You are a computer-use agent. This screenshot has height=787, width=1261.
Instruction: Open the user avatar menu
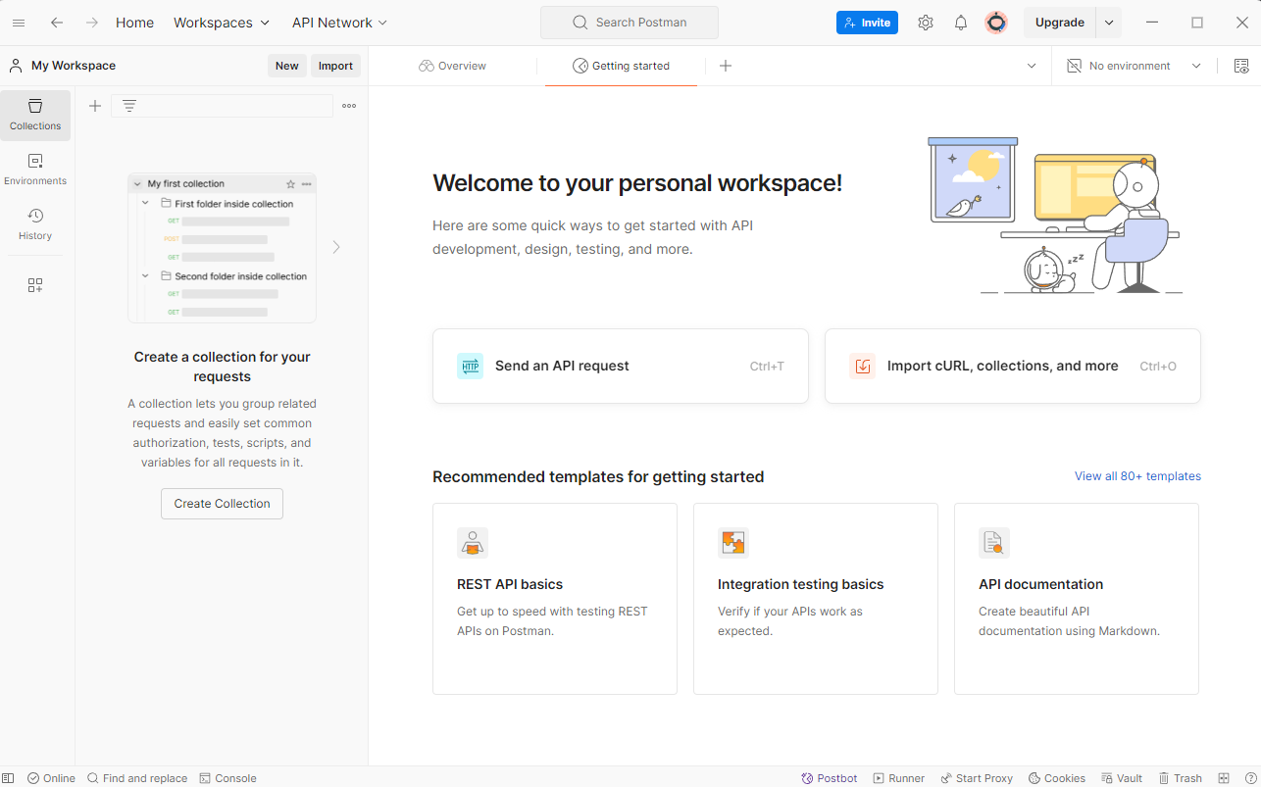pos(996,23)
